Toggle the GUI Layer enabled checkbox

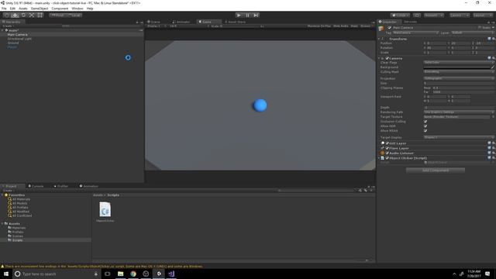[x=387, y=143]
